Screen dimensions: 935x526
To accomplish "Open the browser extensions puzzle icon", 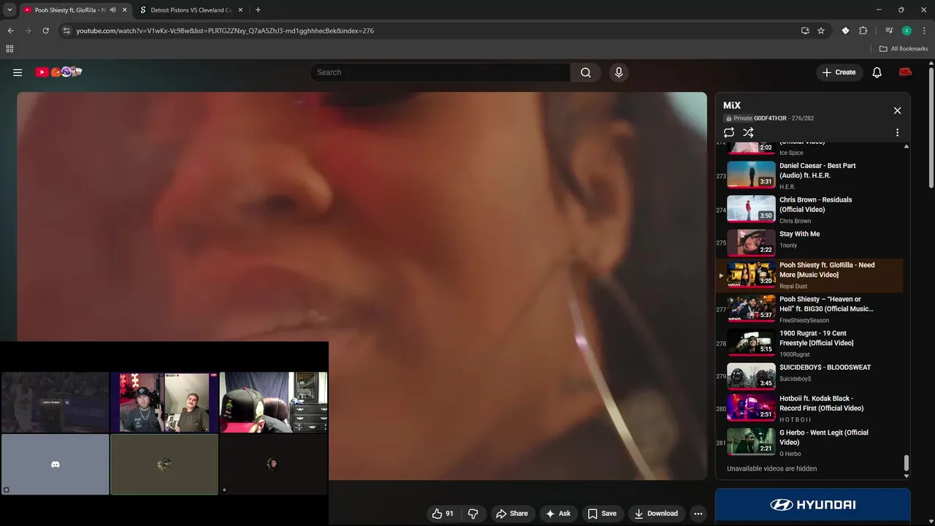I will [x=863, y=31].
